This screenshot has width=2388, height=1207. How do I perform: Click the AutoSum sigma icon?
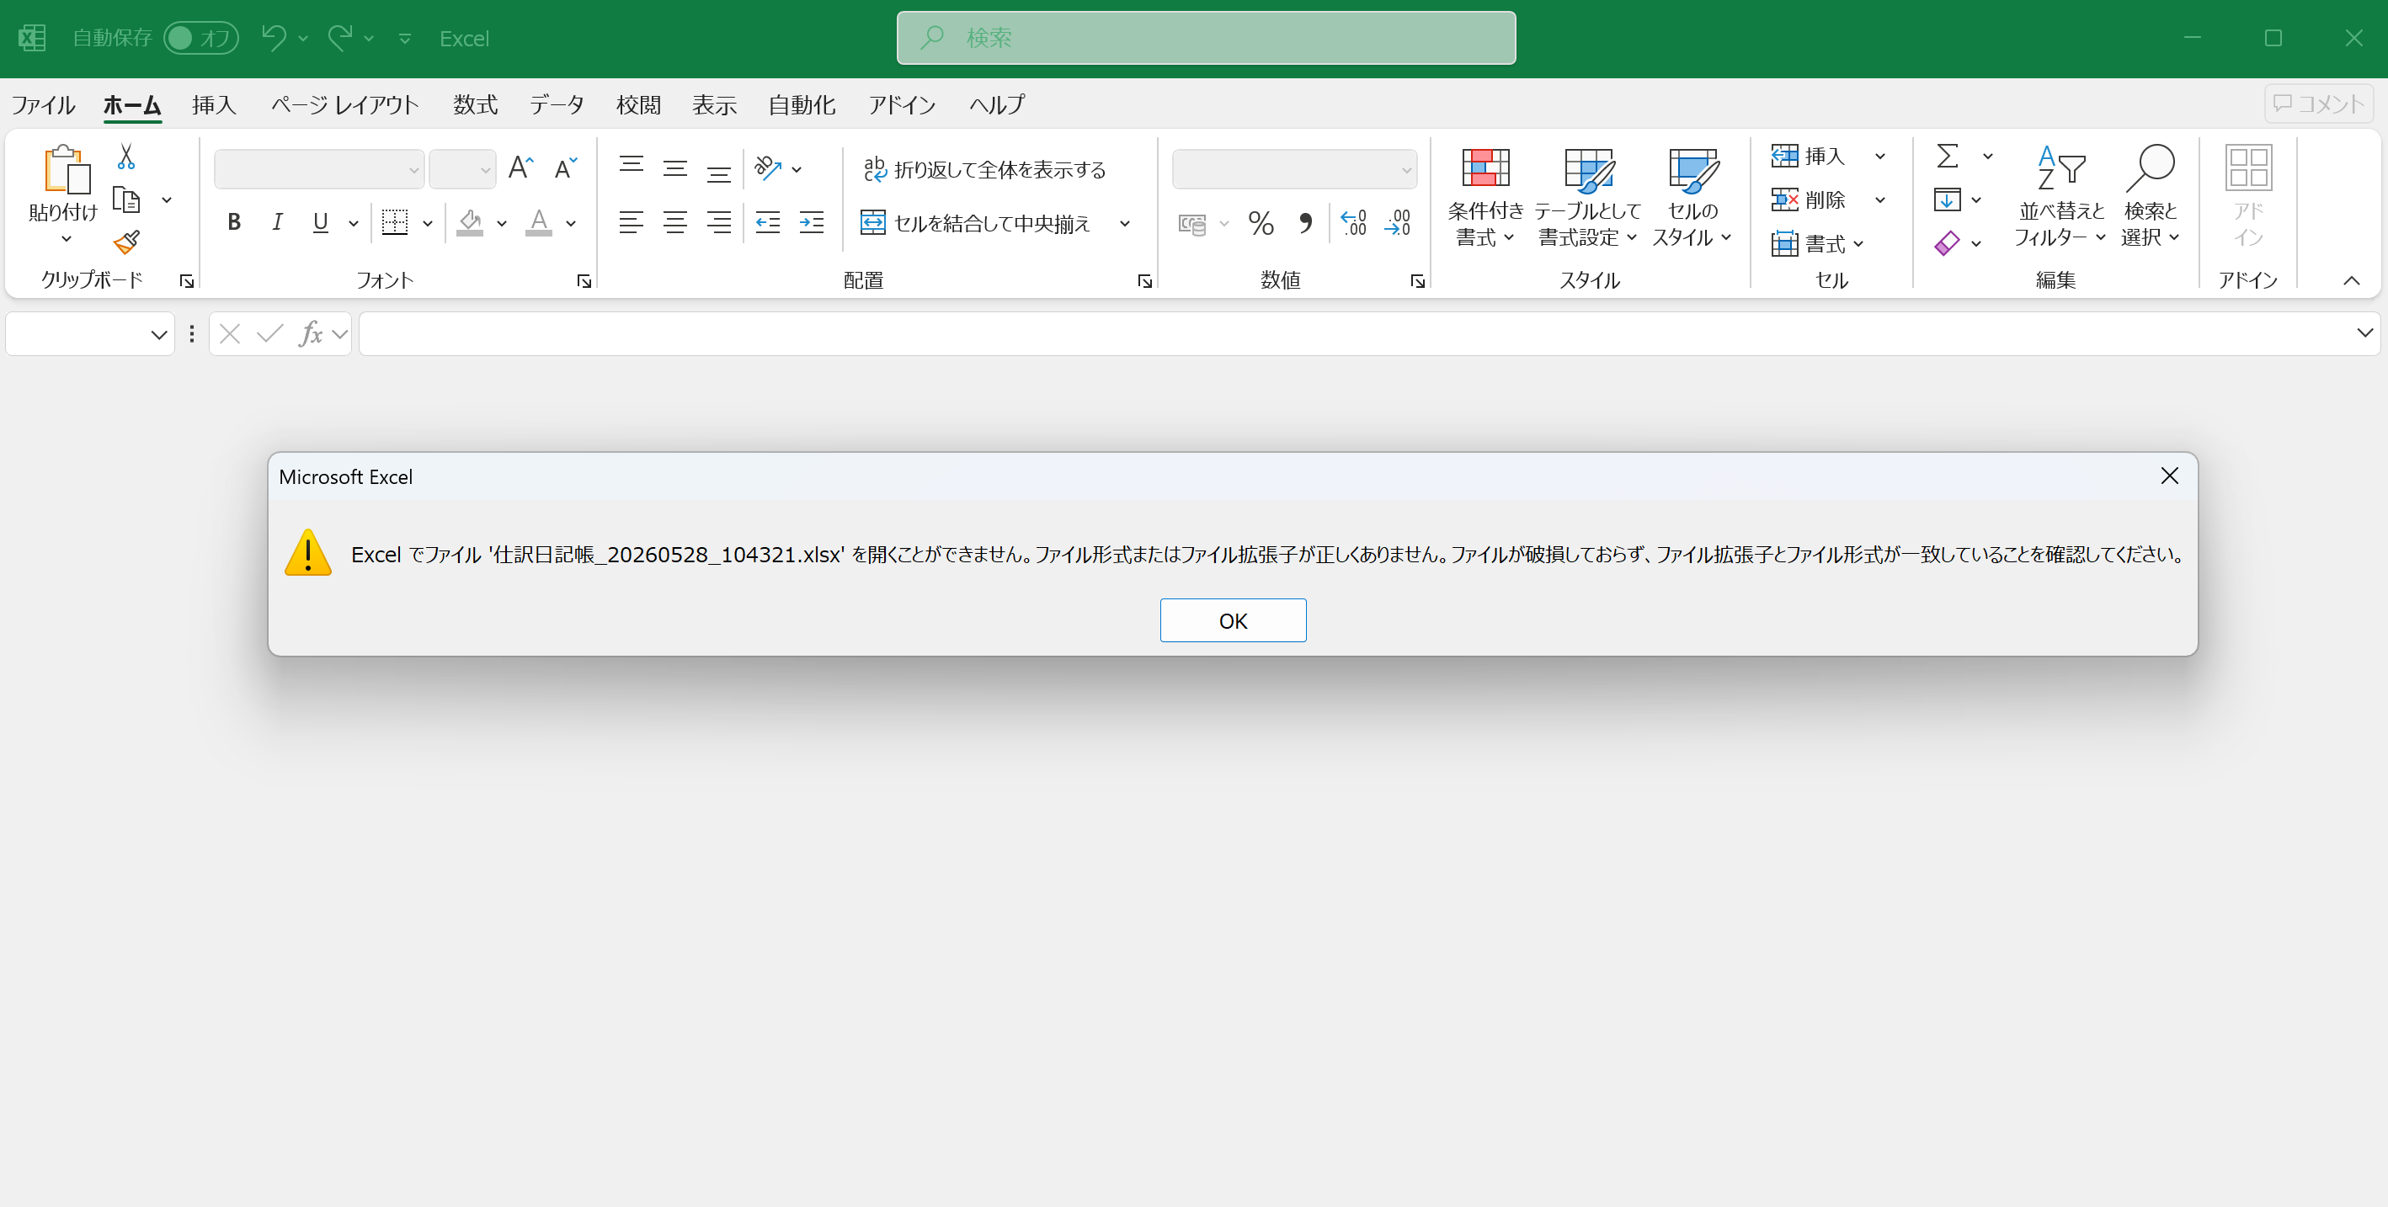coord(1948,157)
